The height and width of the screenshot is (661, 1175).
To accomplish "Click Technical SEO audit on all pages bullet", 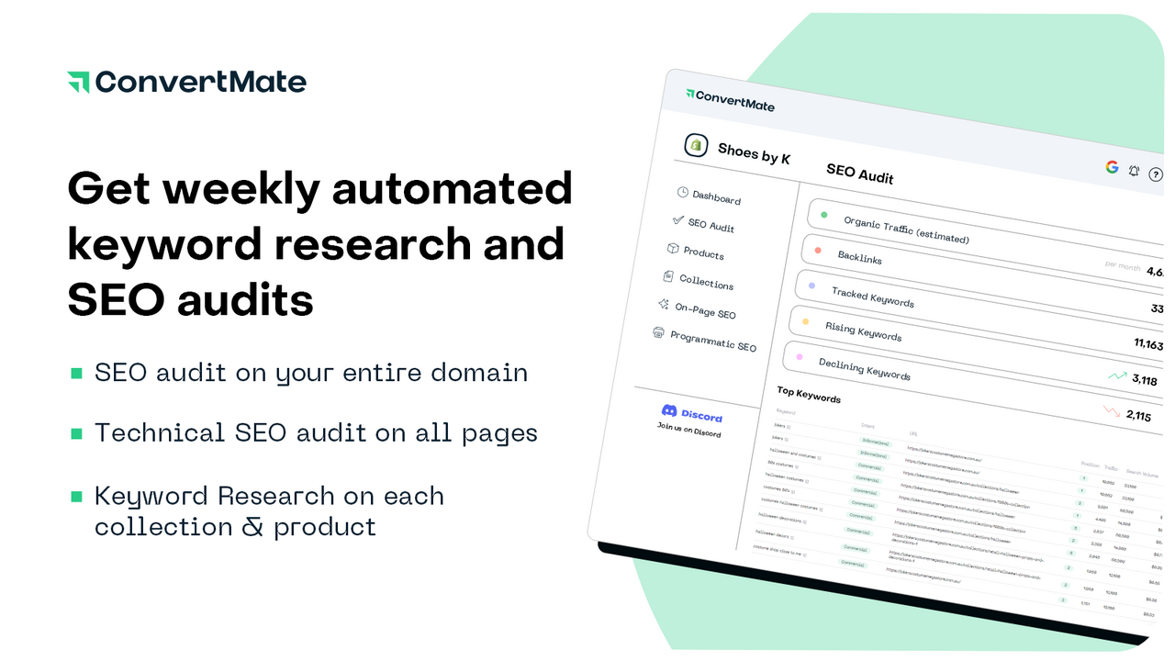I will coord(316,432).
